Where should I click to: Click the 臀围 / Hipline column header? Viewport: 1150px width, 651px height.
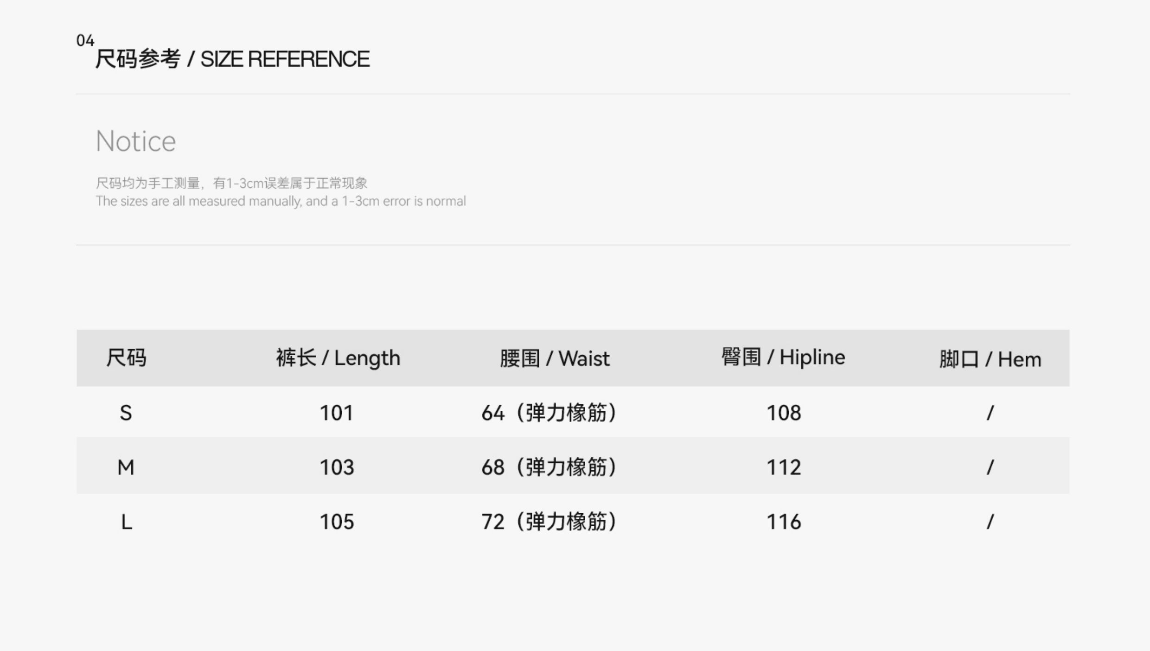[783, 357]
